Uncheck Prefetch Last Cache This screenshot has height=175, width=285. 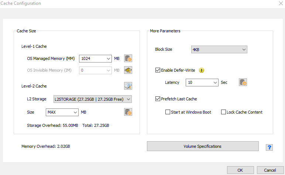tap(158, 99)
